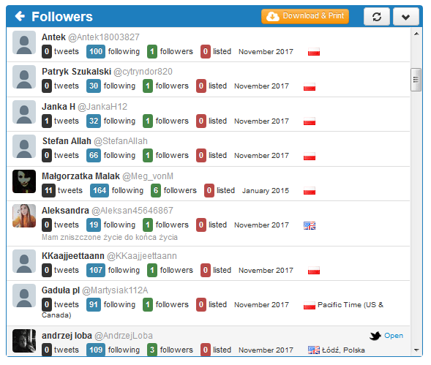Click the 100 following badge for Antek
This screenshot has width=431, height=365.
pyautogui.click(x=96, y=51)
